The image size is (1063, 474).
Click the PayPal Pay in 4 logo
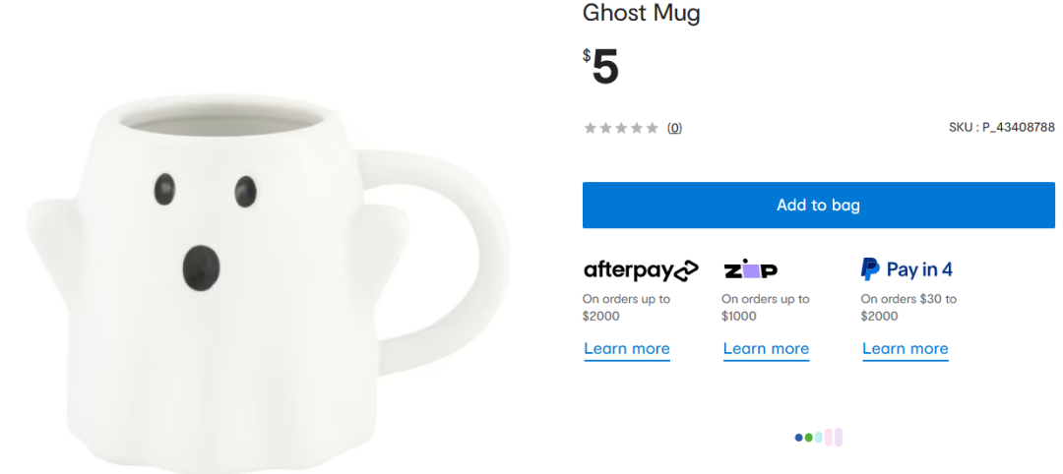click(907, 269)
